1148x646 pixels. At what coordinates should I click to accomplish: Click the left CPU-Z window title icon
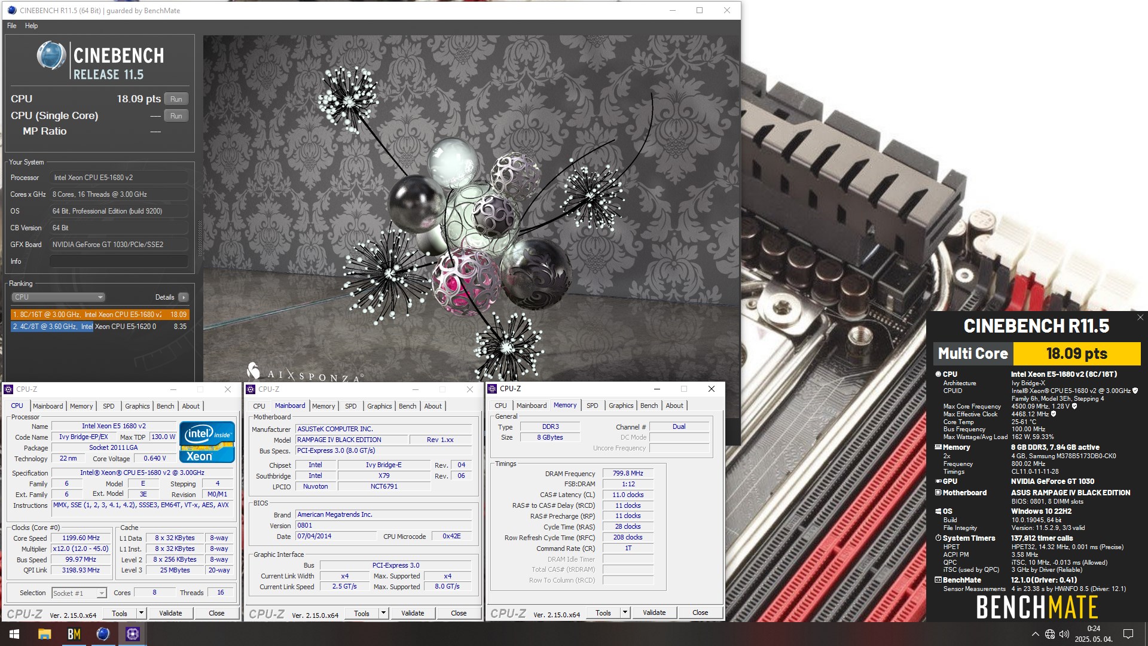click(8, 389)
